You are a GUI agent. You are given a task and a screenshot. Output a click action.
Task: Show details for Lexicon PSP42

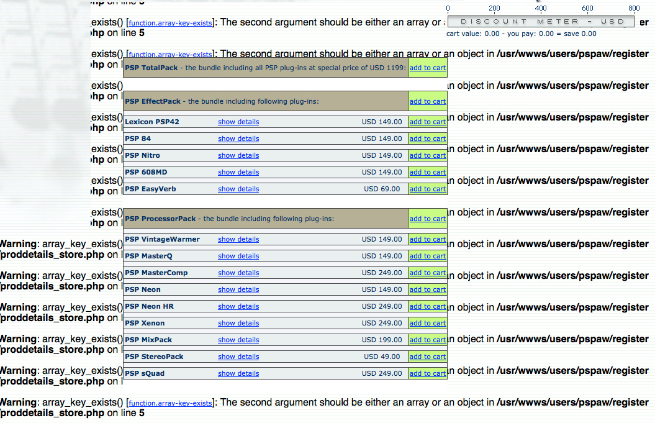238,122
